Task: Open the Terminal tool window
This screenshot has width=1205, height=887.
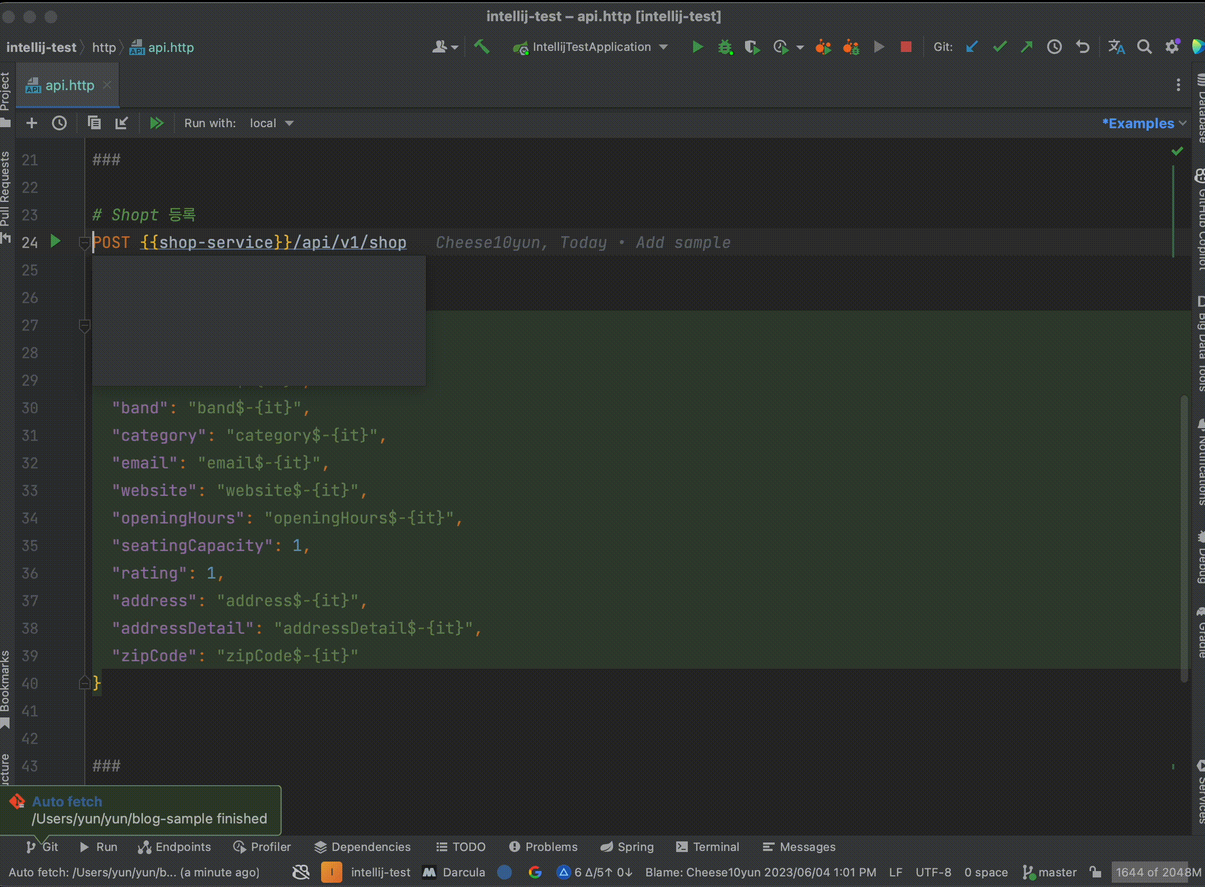Action: (x=708, y=847)
